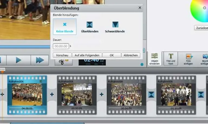Click the Vorschau button
Screen dimensions: 208x124
[x=62, y=55]
